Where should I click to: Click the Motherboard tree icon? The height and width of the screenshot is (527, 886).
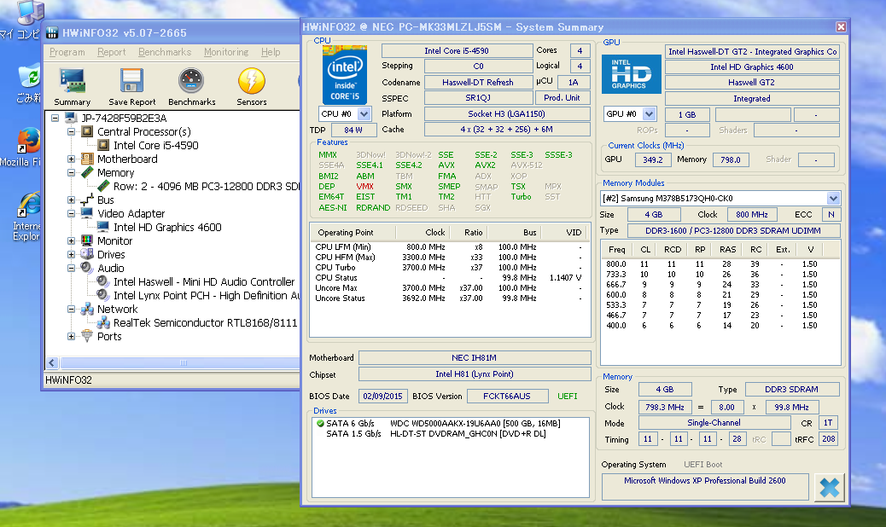click(87, 159)
